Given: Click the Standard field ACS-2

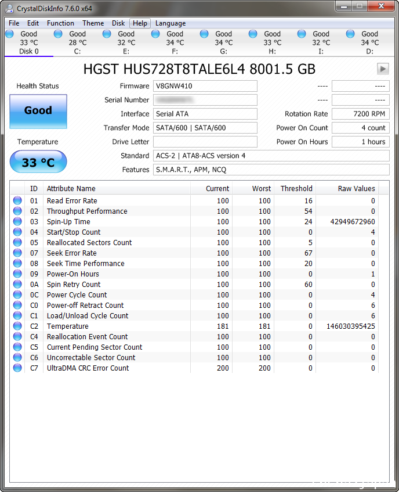Looking at the screenshot, I should 271,156.
